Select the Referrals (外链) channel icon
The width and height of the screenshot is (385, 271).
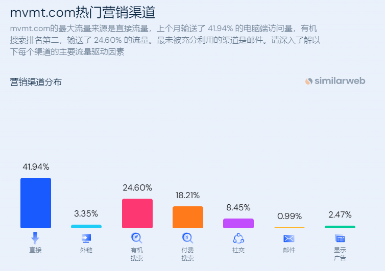pyautogui.click(x=86, y=238)
